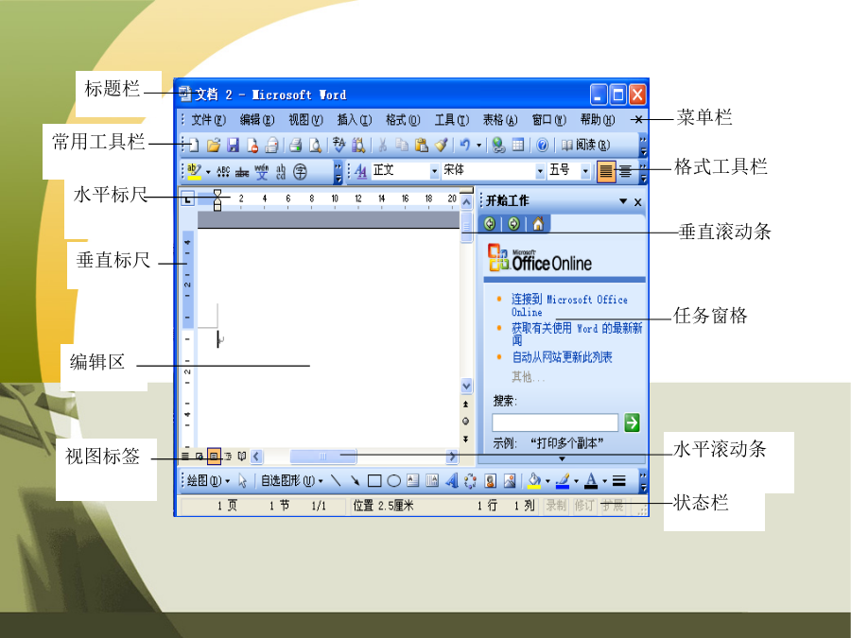Click the Cut scissors icon
This screenshot has height=638, width=851.
pos(383,145)
